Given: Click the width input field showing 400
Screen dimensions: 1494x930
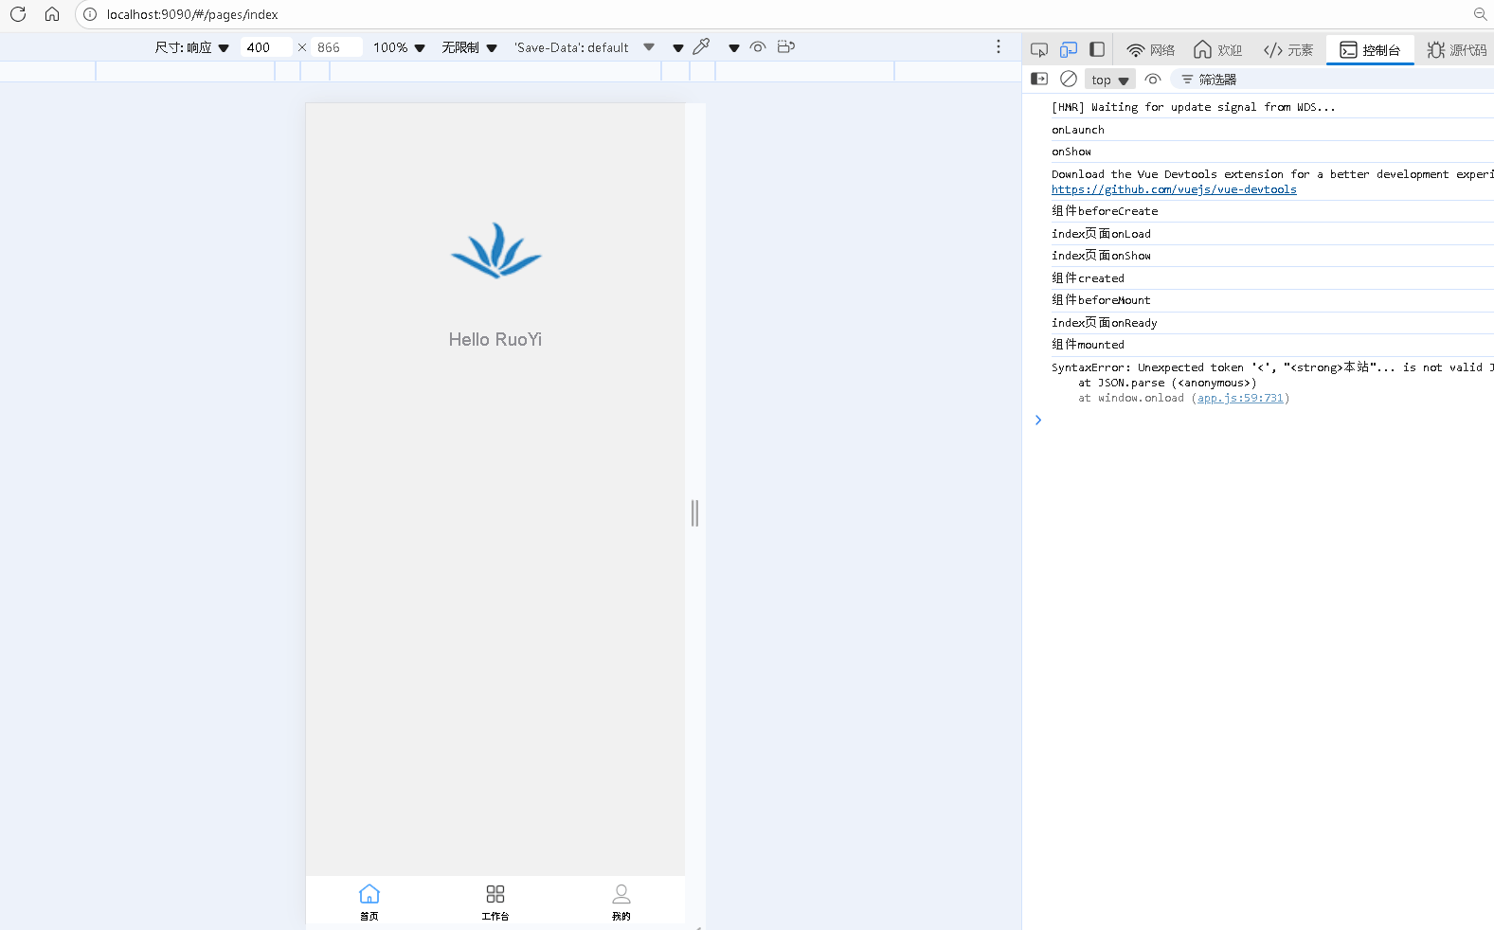Looking at the screenshot, I should click(x=265, y=47).
